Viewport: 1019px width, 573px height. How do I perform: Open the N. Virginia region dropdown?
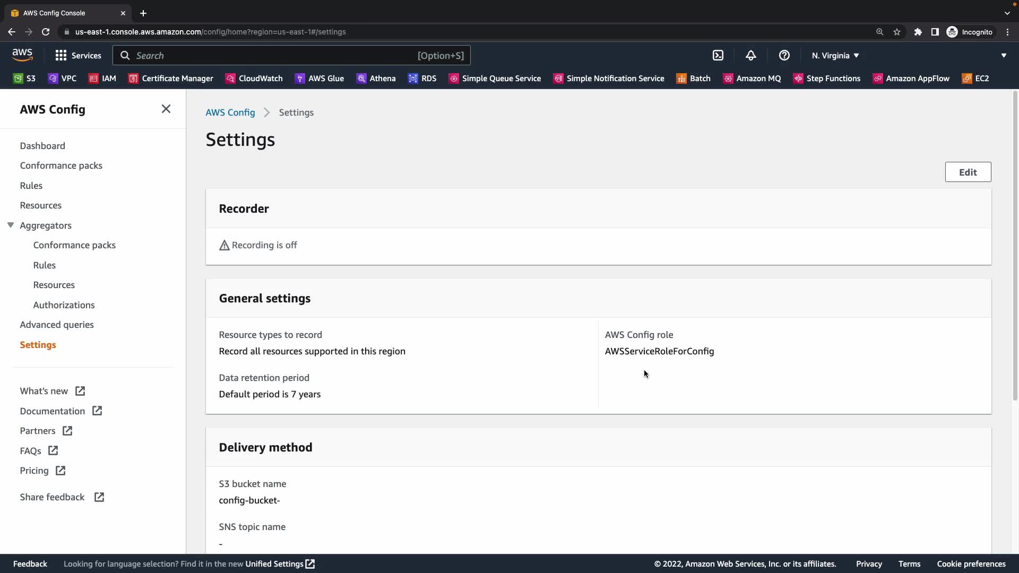(835, 55)
